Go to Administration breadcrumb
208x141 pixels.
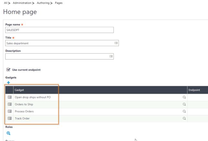pyautogui.click(x=22, y=3)
